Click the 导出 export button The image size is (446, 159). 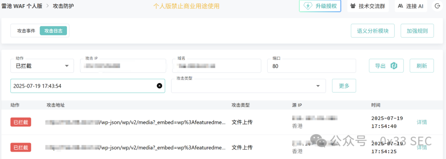[x=386, y=66]
